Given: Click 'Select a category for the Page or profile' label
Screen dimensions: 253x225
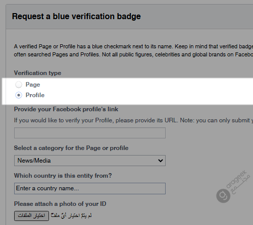Looking at the screenshot, I should 71,148.
